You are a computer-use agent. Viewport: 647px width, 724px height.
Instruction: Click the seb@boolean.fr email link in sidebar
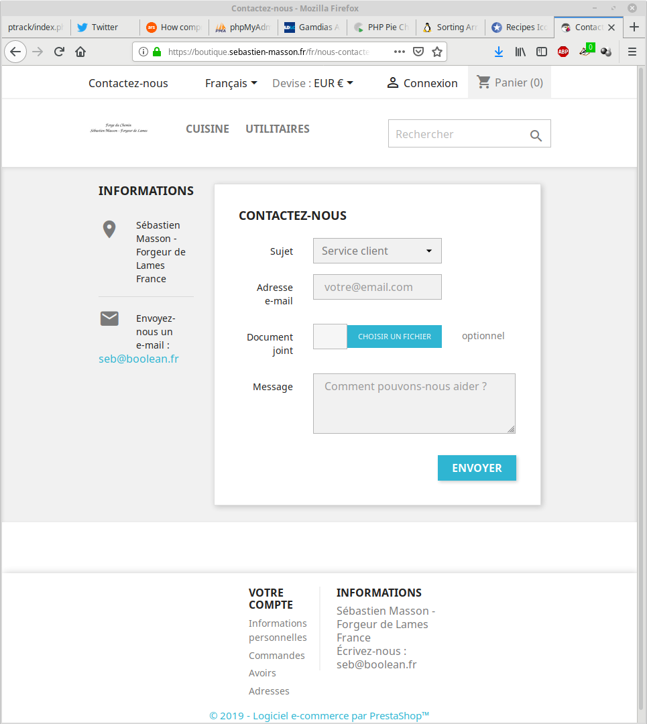139,359
